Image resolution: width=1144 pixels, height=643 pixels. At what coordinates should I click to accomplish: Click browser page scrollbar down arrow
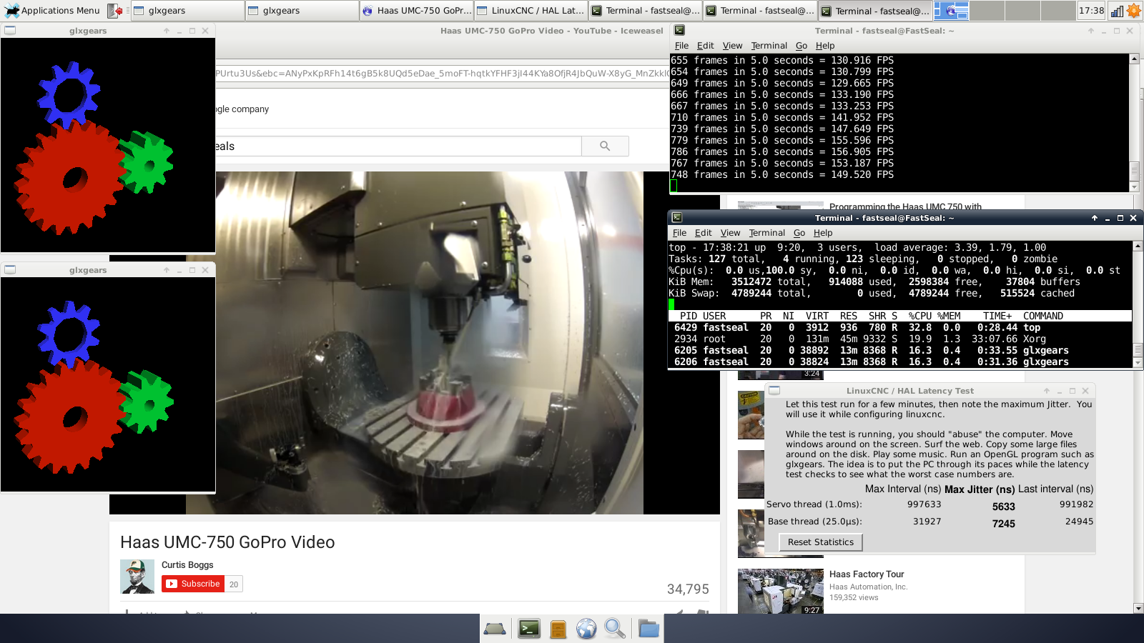point(1138,609)
